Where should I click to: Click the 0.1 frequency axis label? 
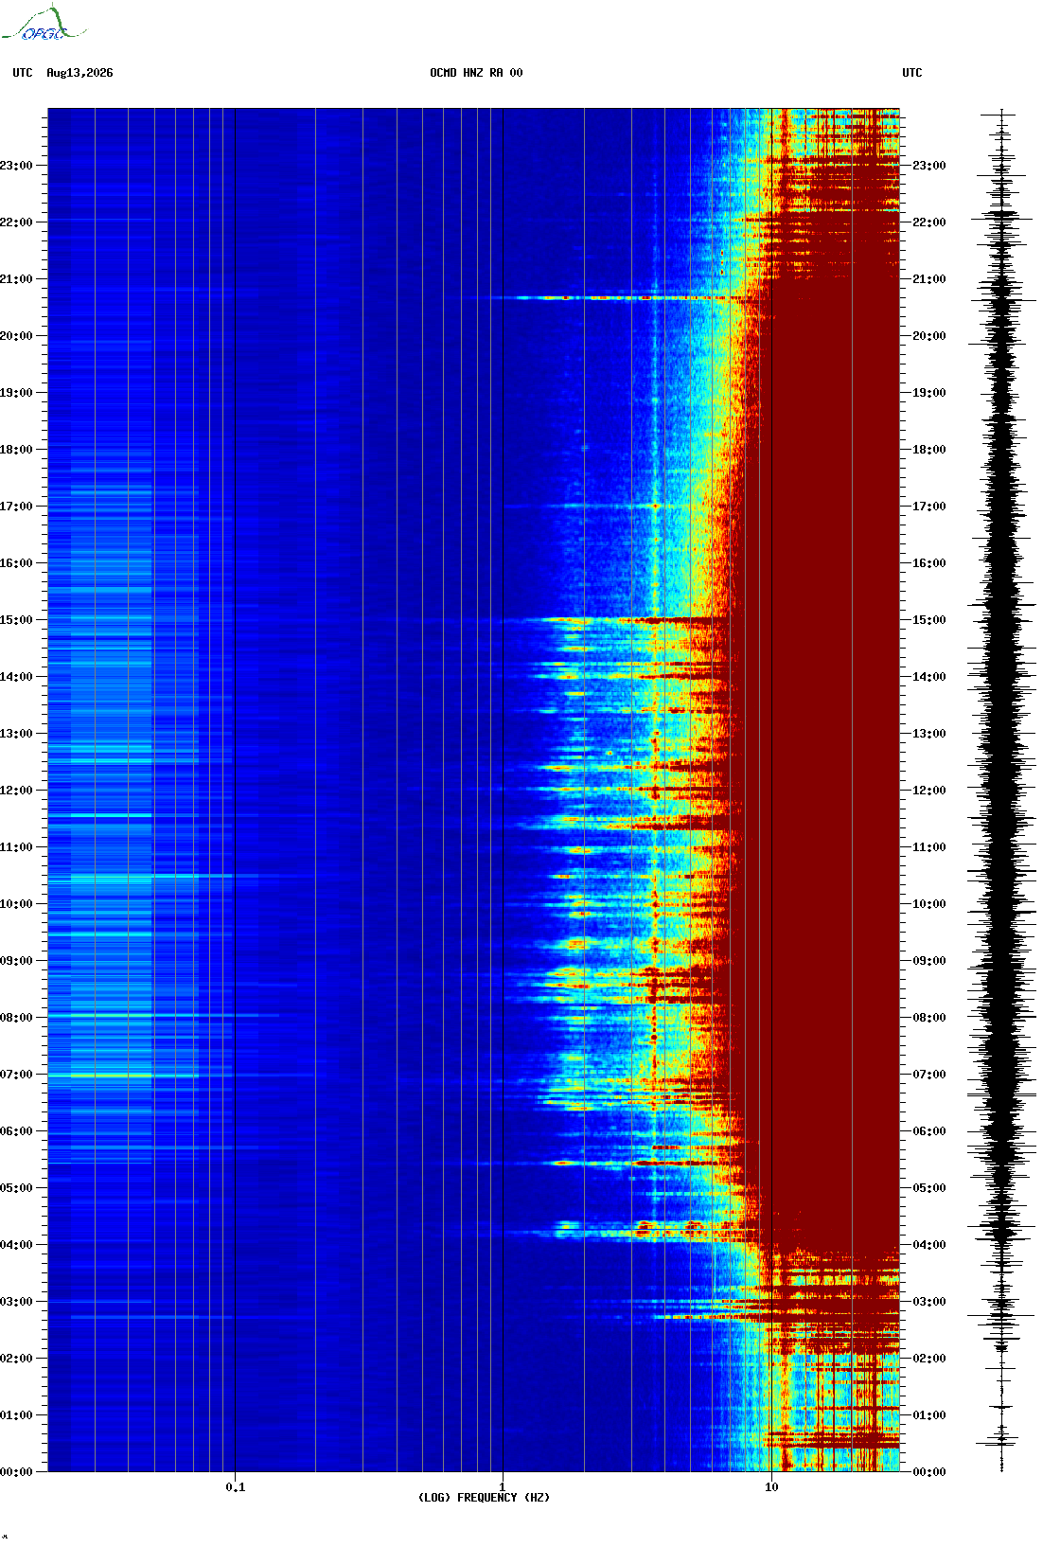[x=236, y=1487]
